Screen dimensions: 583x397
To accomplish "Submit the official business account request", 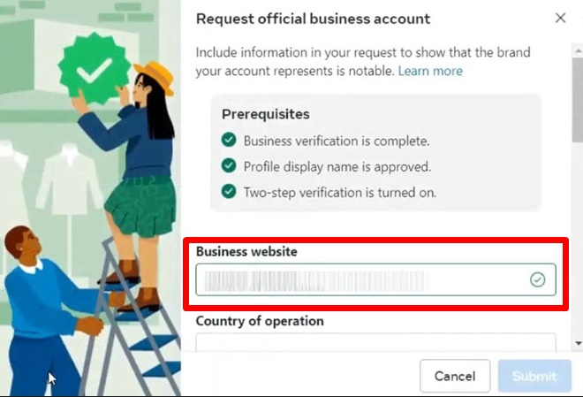I will click(x=534, y=376).
